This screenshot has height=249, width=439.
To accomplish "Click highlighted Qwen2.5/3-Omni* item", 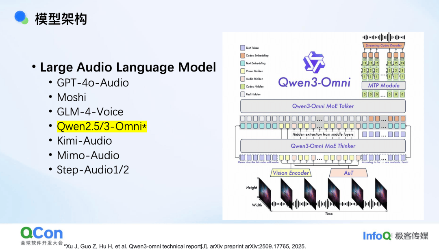I will [x=102, y=126].
